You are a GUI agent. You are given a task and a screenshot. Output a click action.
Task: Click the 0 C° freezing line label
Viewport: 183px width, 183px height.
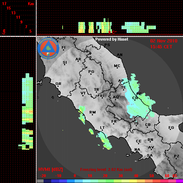[x=112, y=32]
